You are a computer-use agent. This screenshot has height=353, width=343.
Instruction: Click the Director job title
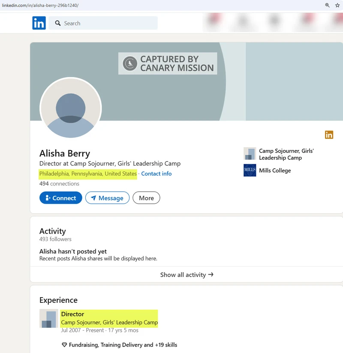[x=72, y=314]
